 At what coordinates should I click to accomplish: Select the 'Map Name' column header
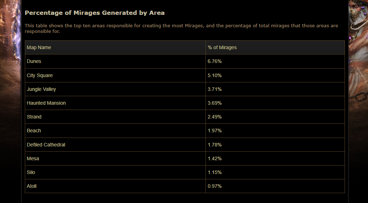tap(115, 47)
